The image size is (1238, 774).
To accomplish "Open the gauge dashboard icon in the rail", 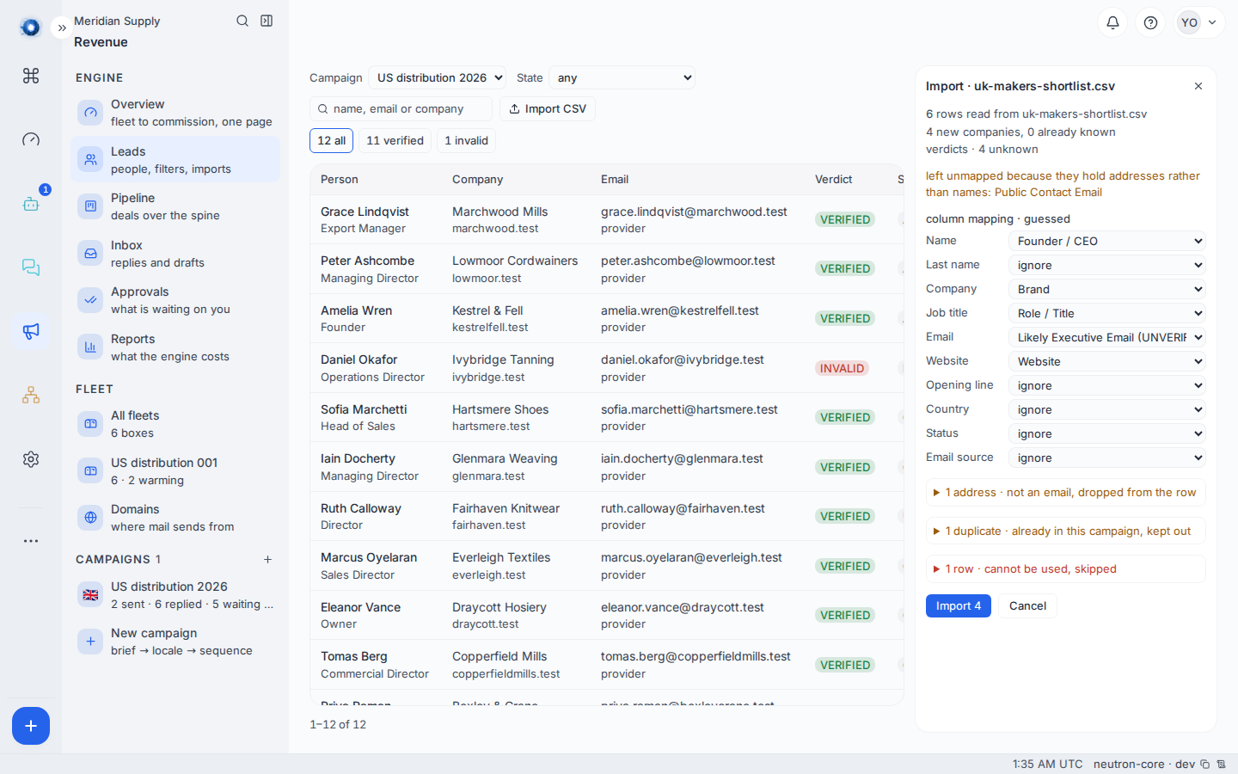I will (31, 139).
